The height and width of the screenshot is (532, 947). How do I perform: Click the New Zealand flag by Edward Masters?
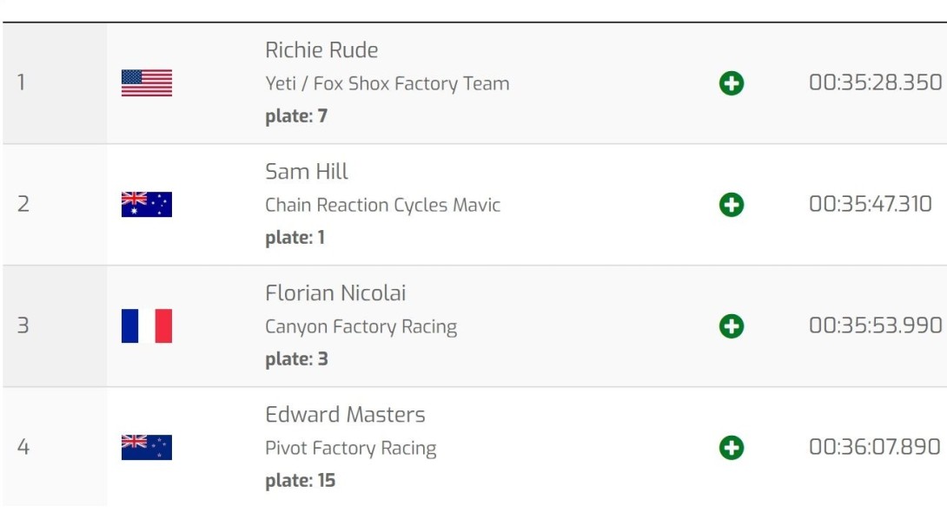147,448
